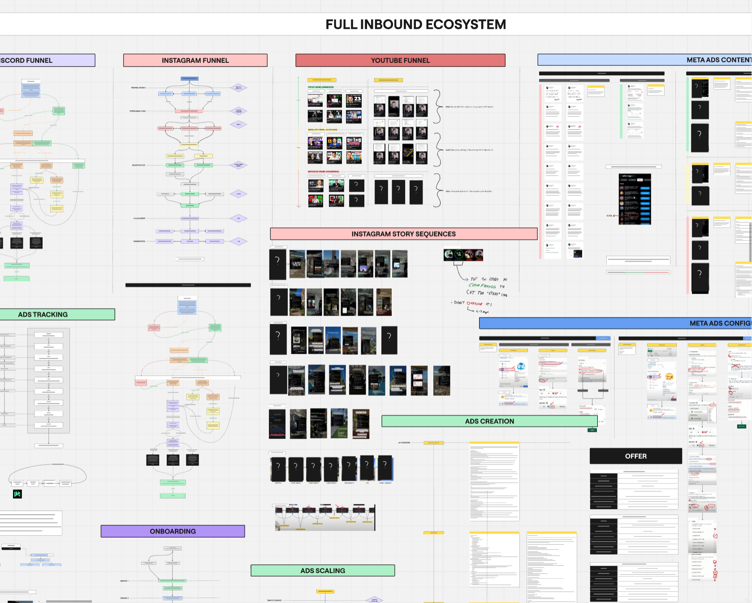The image size is (752, 603).
Task: Select the INSTAGRAM STORY SEQUENCES header
Action: pos(403,234)
